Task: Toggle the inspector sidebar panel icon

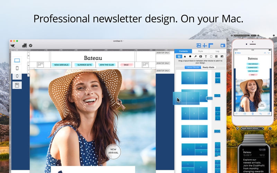Action: tap(223, 46)
